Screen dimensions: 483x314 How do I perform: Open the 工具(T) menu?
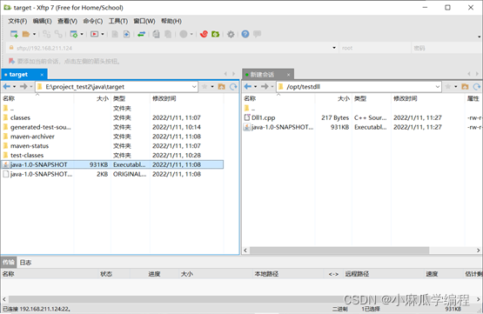tap(118, 21)
